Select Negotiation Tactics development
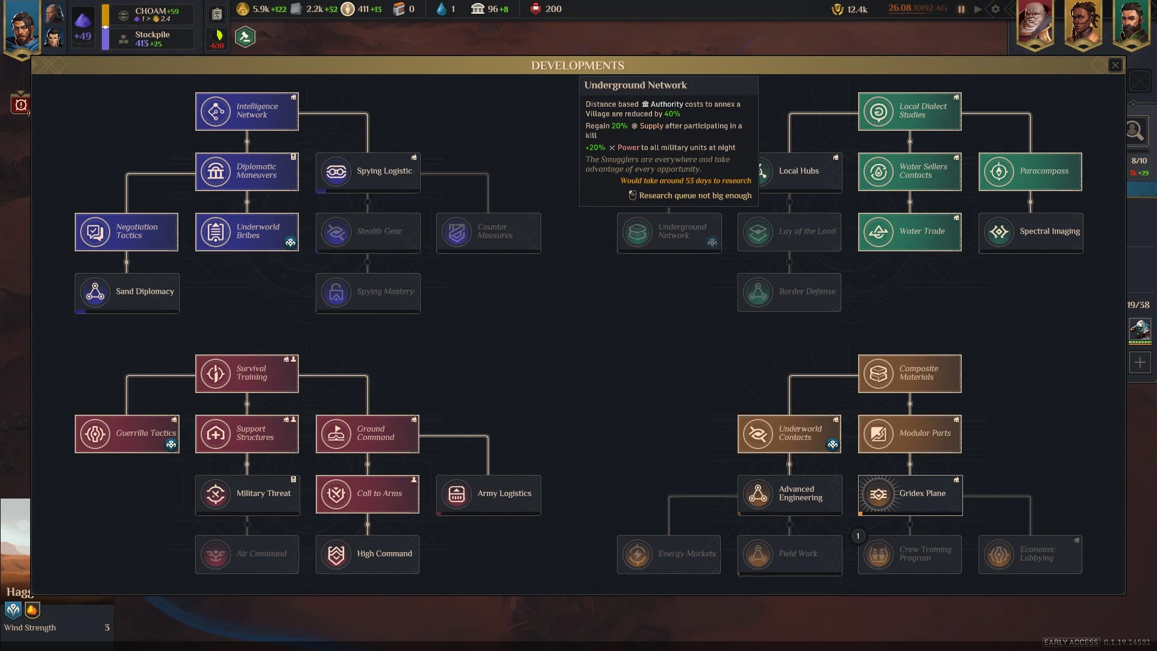Screen dimensions: 1157x651 coord(126,232)
